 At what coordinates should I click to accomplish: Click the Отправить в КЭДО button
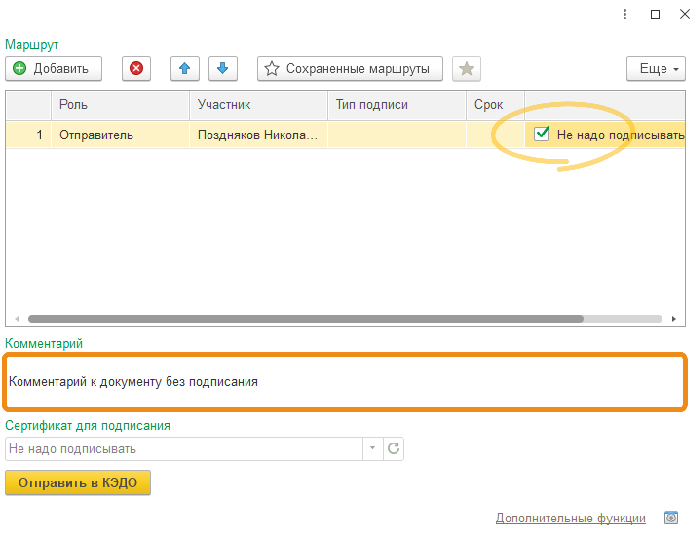click(x=78, y=482)
